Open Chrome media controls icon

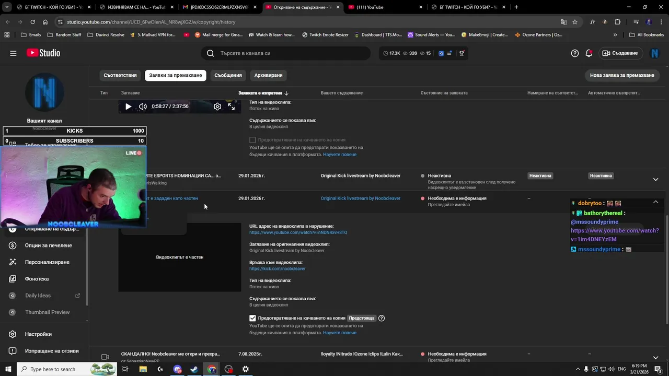click(x=636, y=22)
